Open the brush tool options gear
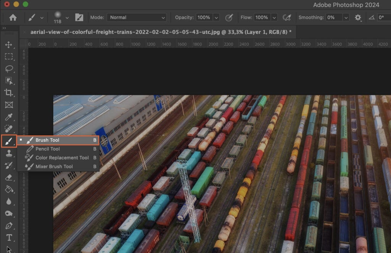This screenshot has height=253, width=391. pos(358,17)
